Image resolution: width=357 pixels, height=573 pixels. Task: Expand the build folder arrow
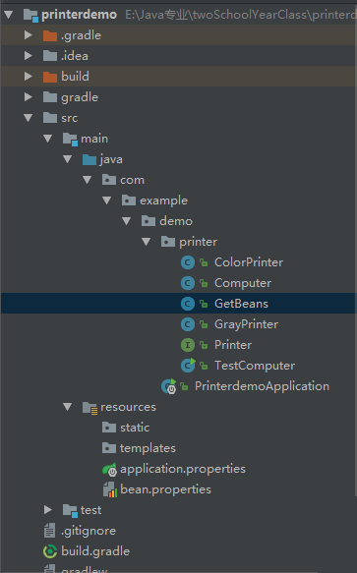click(29, 76)
